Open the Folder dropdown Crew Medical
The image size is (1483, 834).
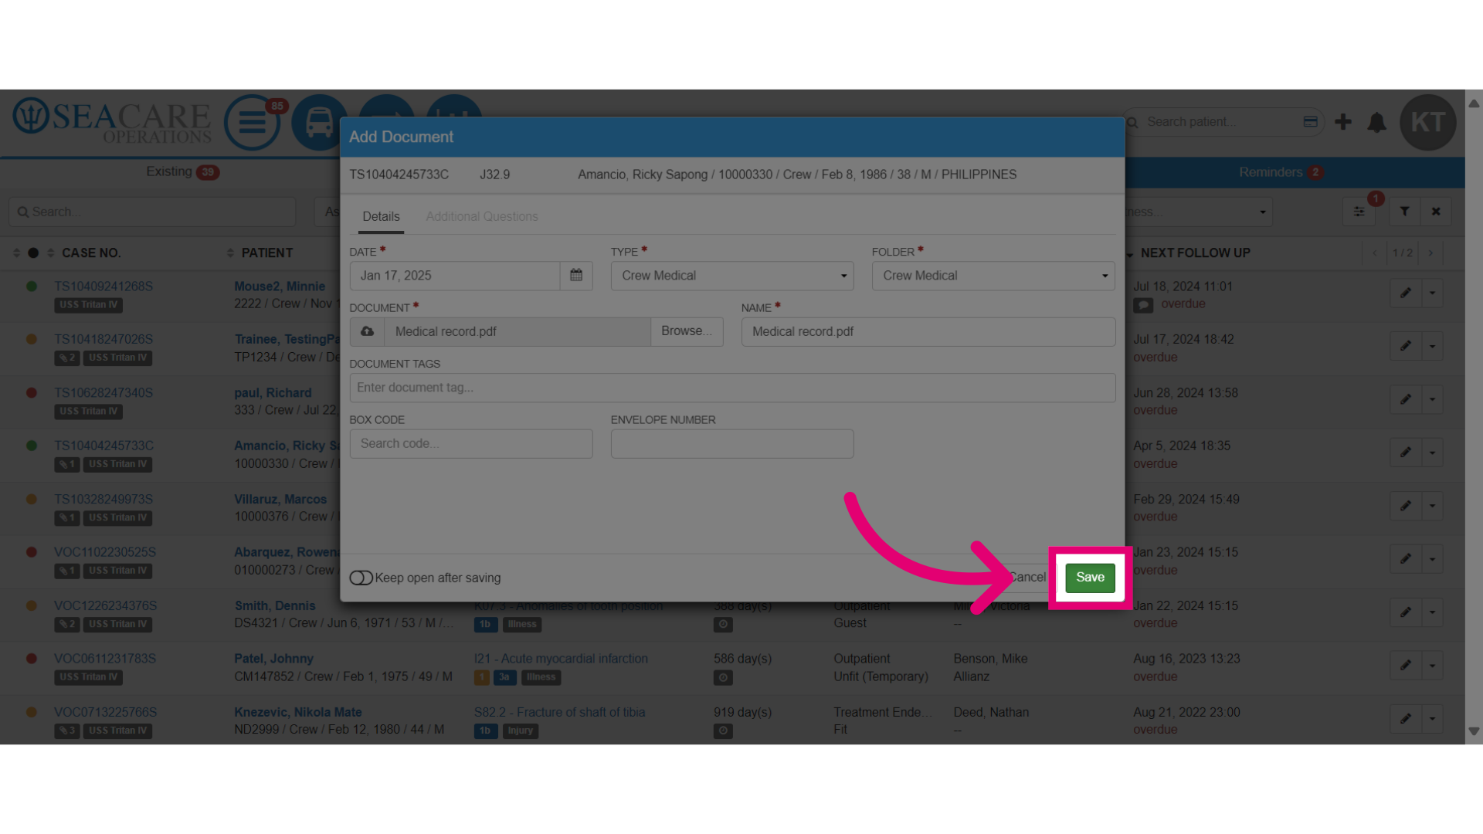(993, 276)
